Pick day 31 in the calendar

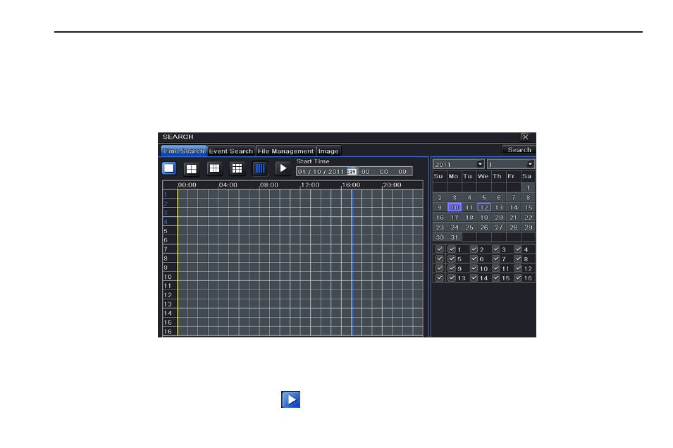click(455, 237)
